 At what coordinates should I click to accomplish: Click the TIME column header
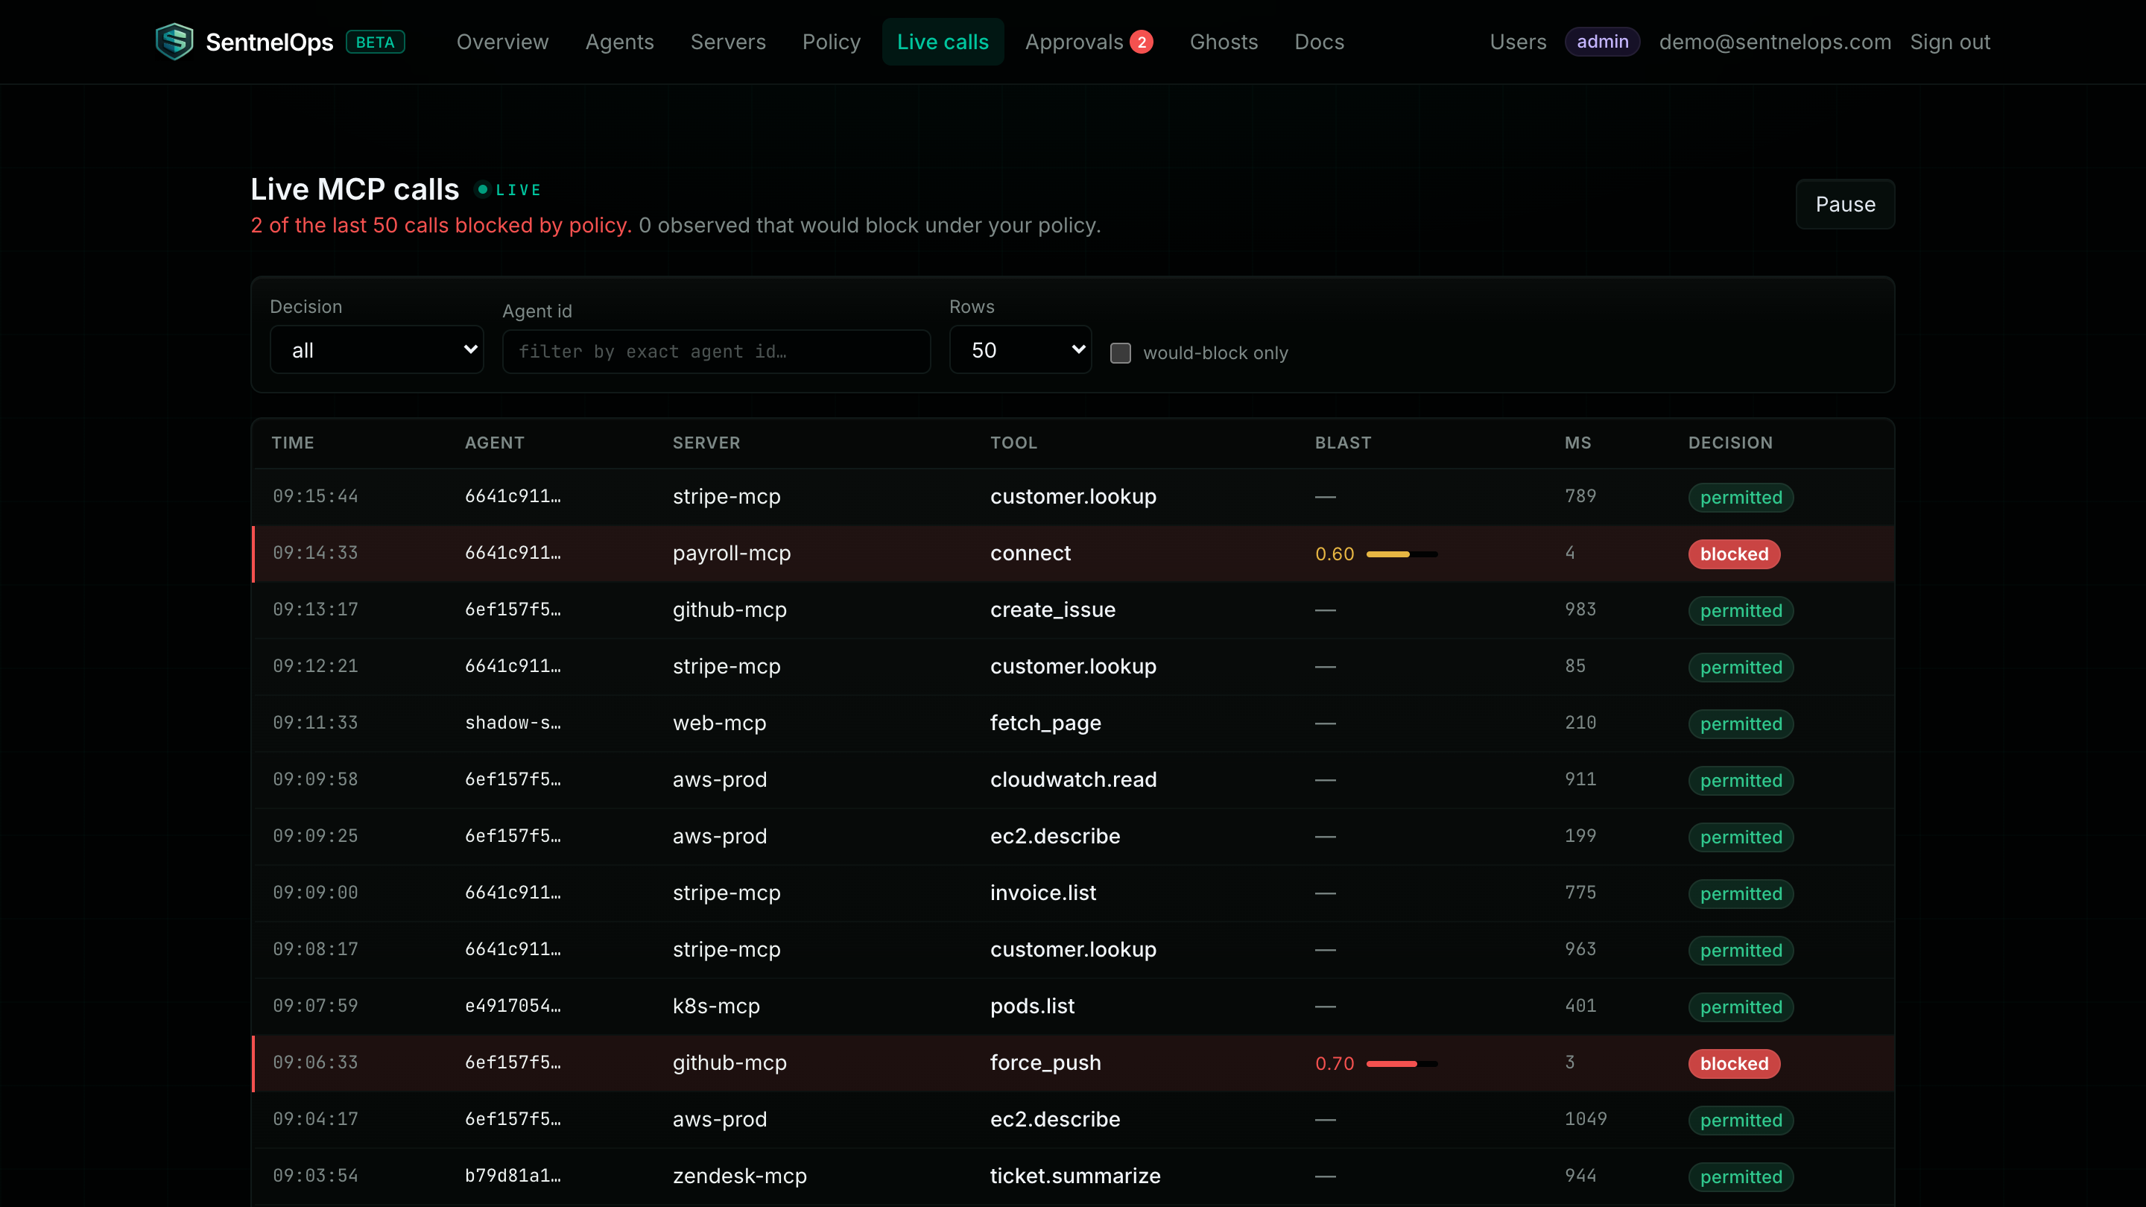(x=294, y=443)
